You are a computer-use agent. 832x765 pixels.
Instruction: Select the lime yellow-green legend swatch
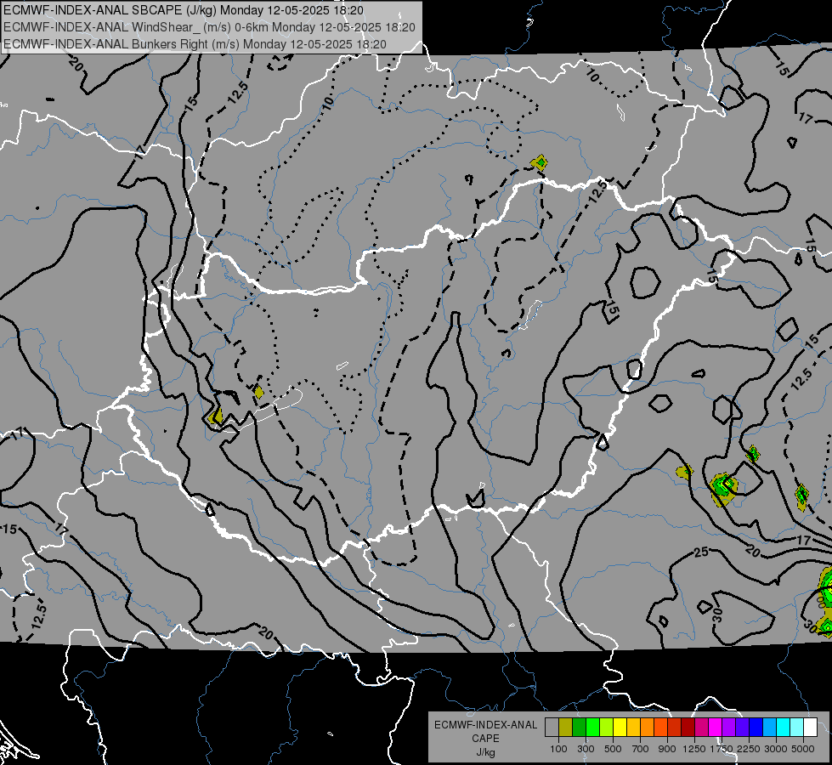click(606, 728)
